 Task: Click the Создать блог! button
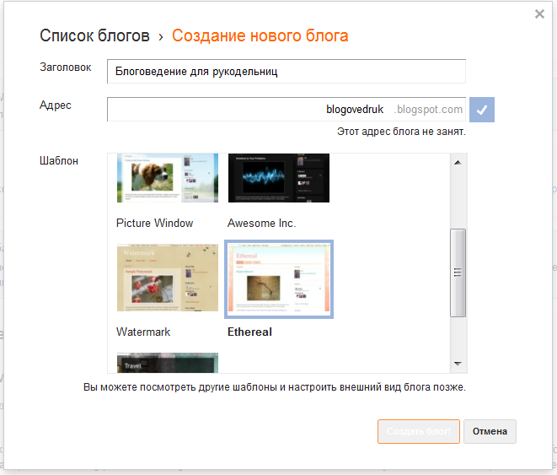tap(419, 431)
